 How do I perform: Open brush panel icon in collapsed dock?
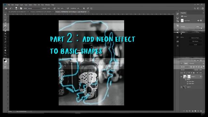178,18
